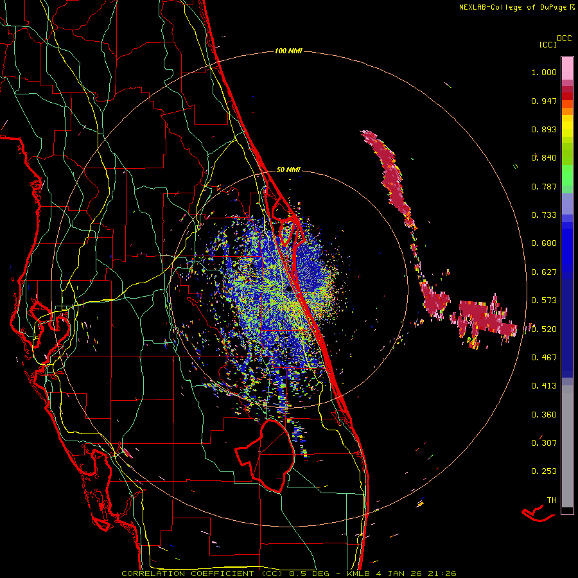This screenshot has width=578, height=578.
Task: Click the NEXLAB-College of DuPage credit text
Action: 512,7
